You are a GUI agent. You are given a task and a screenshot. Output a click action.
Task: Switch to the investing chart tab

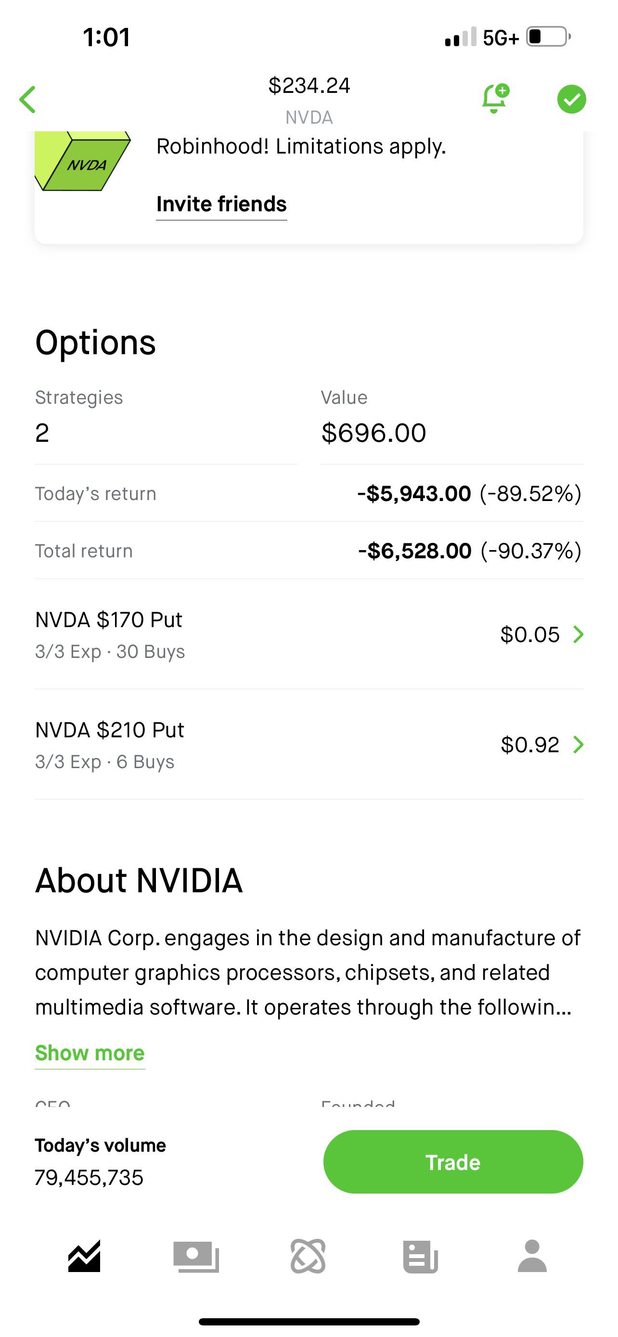tap(84, 1256)
